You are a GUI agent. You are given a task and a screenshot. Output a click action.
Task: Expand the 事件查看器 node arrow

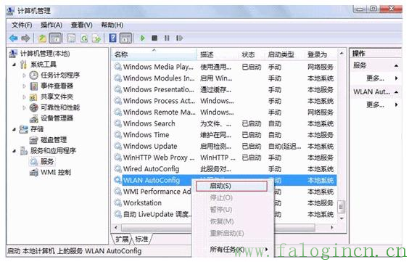(24, 86)
